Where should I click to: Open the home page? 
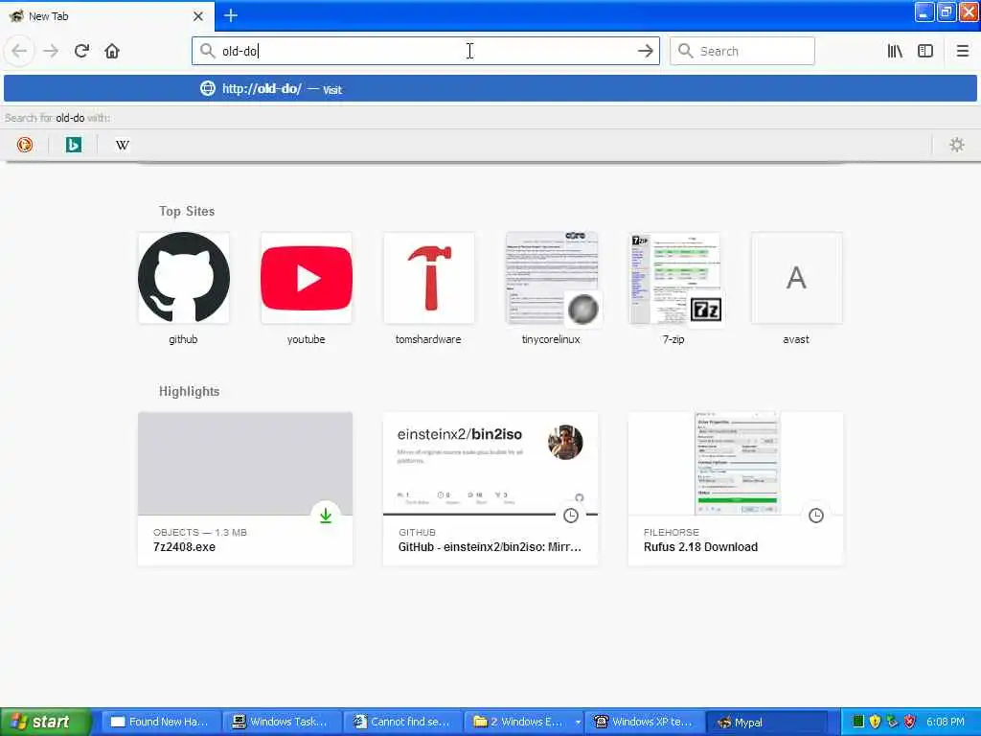pyautogui.click(x=112, y=51)
